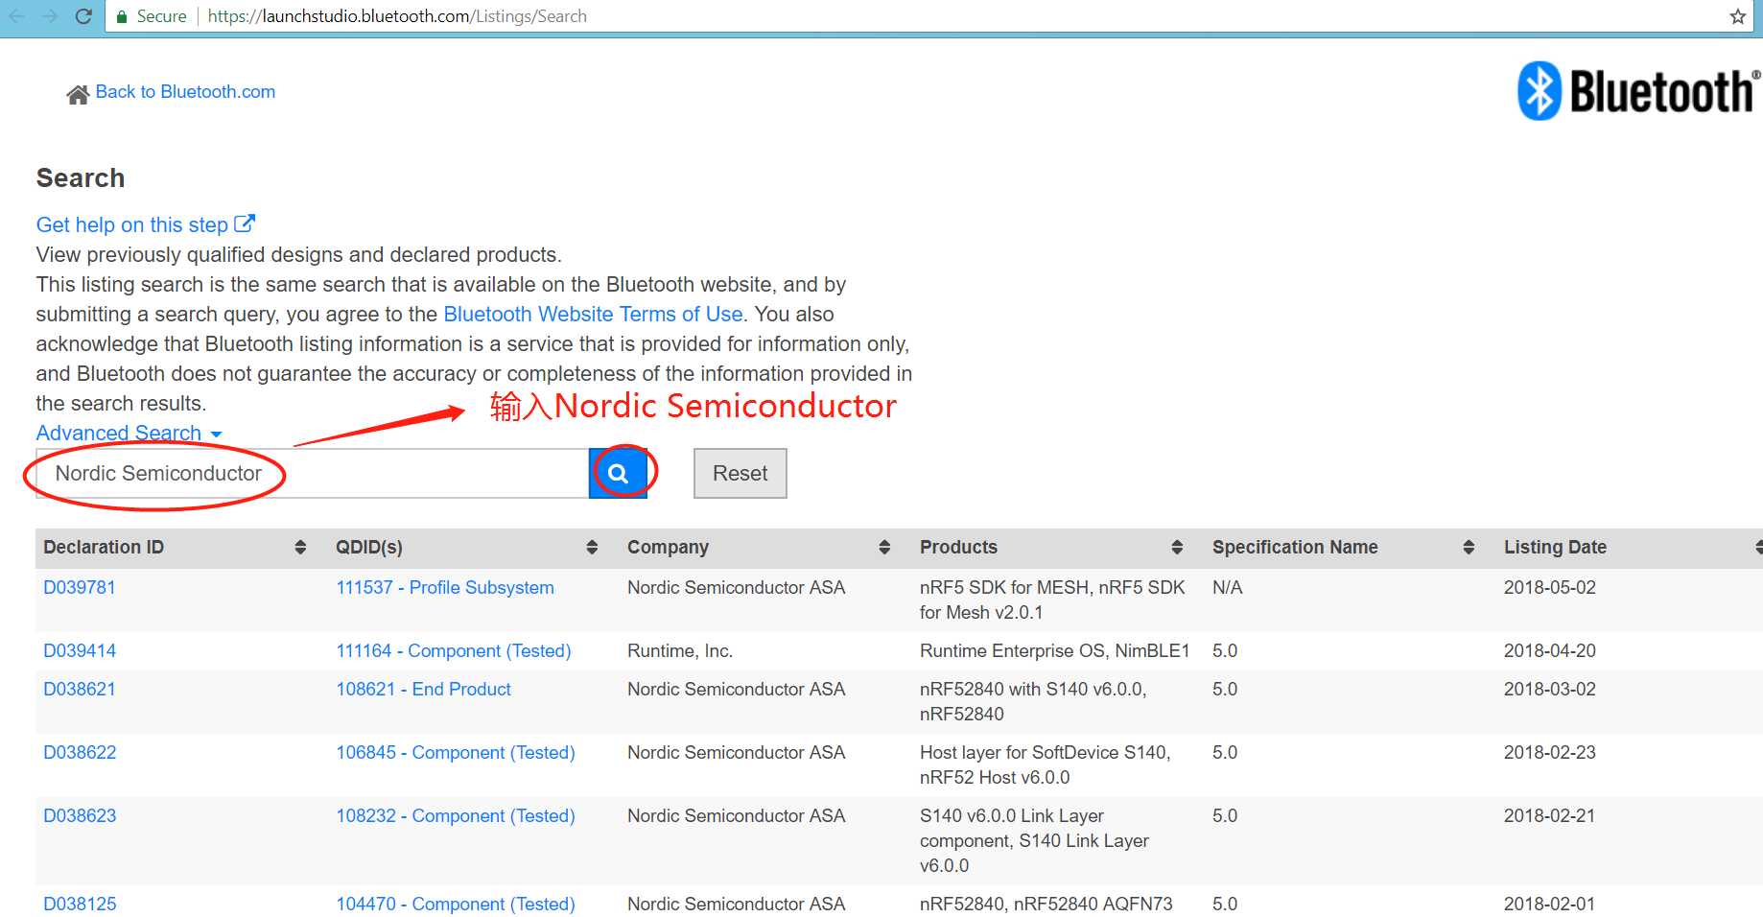
Task: Open QDID 108621 - End Product
Action: click(423, 689)
